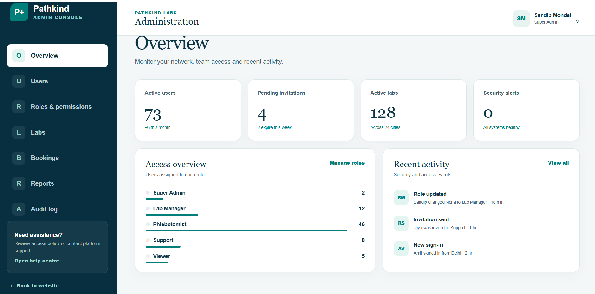Click the Pathkind P+ logo icon

coord(19,12)
